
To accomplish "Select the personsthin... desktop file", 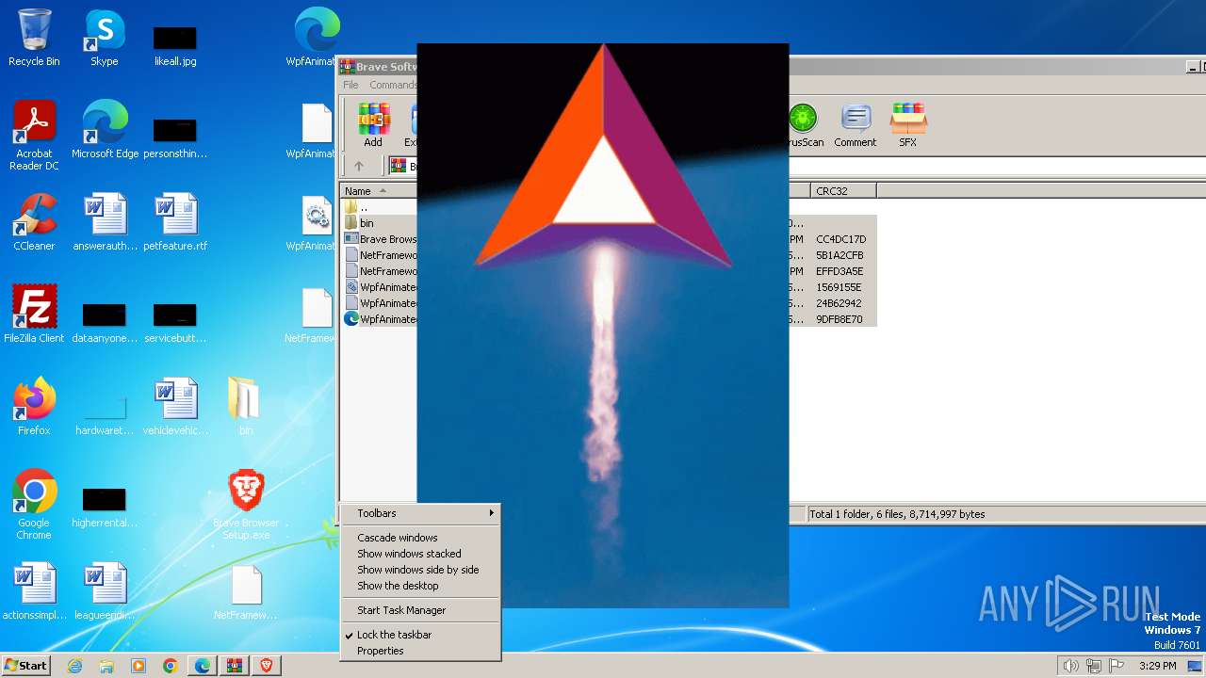I will point(175,137).
